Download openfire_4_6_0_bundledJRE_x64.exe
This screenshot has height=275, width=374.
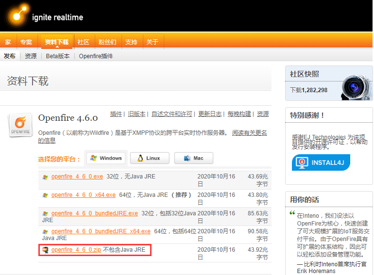tap(101, 231)
